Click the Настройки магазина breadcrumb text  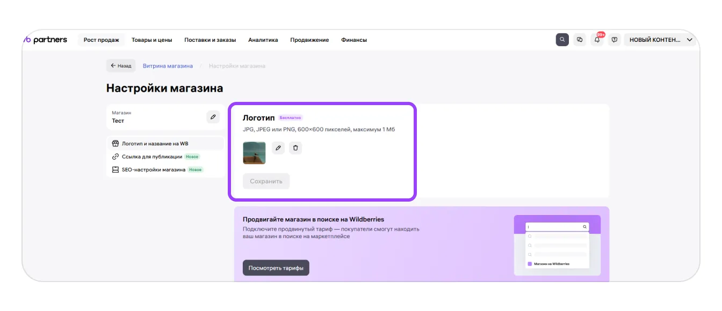pyautogui.click(x=237, y=66)
